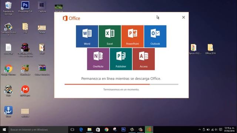Click the Excel tile in Office installer

(110, 36)
